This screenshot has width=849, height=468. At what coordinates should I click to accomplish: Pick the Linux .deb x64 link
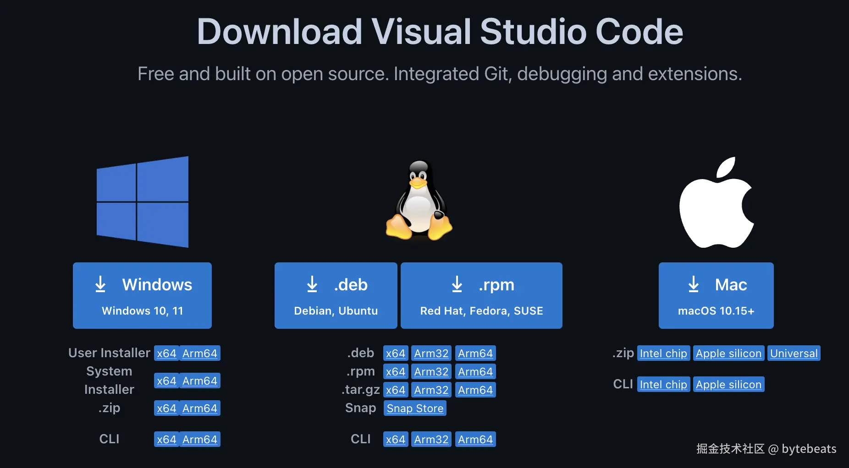point(396,354)
